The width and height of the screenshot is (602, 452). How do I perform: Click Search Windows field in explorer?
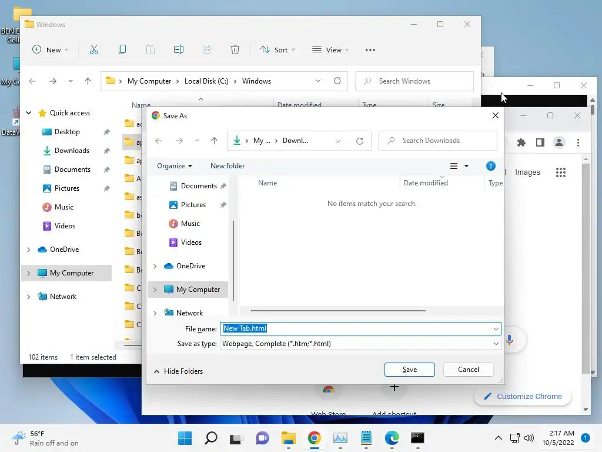[x=414, y=81]
